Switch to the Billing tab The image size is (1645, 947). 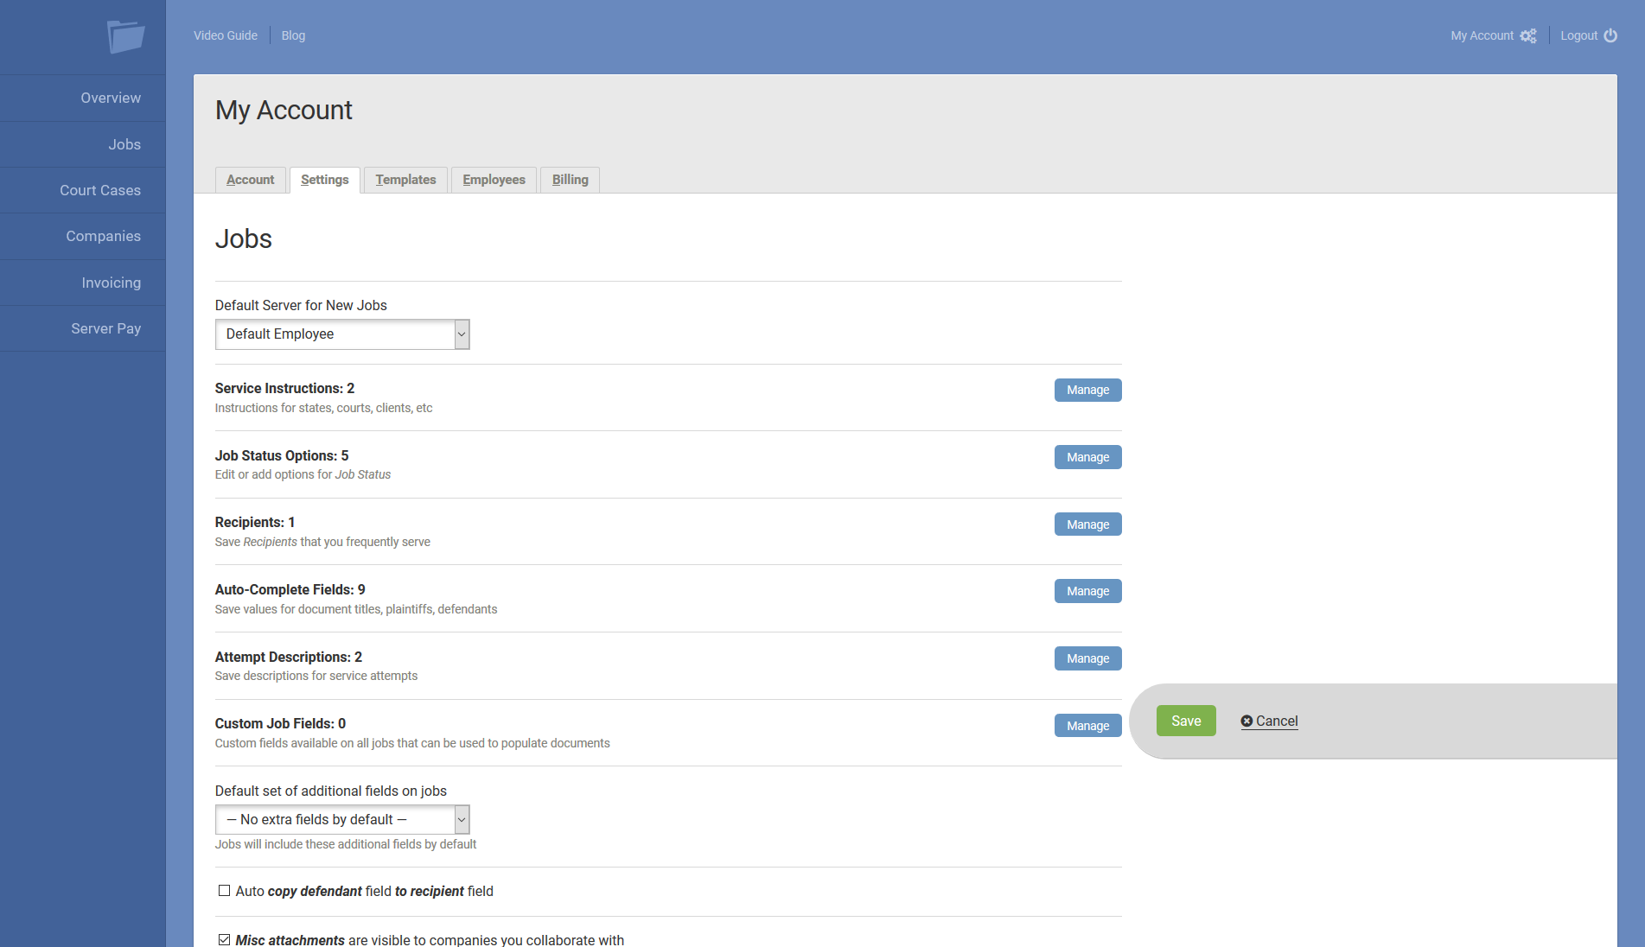coord(569,180)
